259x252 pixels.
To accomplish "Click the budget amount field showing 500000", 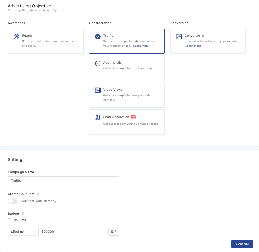I will coord(73,232).
